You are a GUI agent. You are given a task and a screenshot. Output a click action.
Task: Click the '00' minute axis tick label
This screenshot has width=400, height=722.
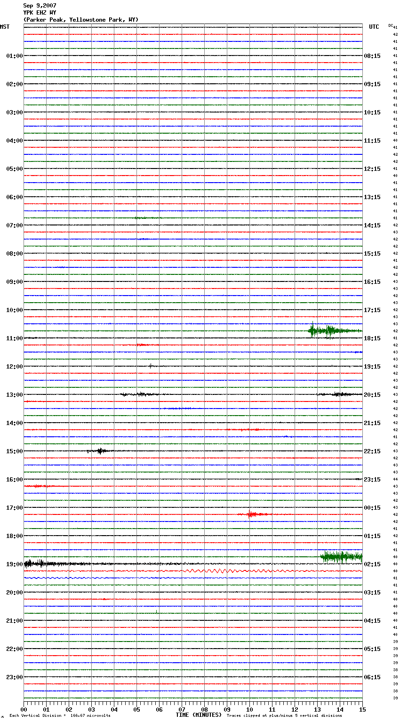24,709
